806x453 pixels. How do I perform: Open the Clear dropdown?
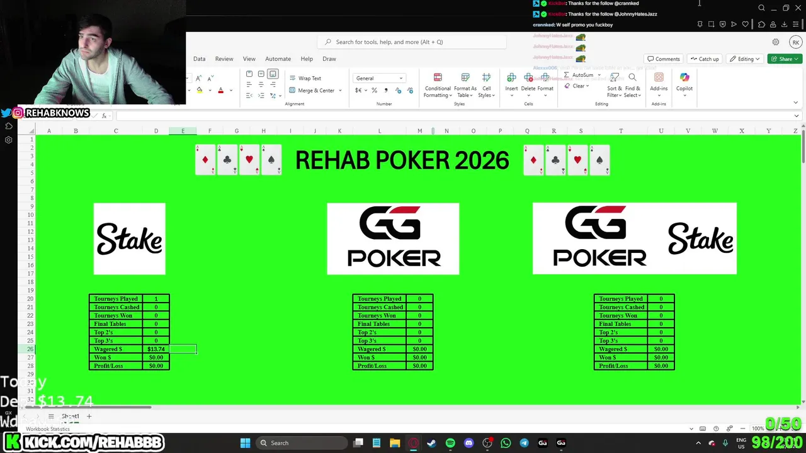[576, 86]
